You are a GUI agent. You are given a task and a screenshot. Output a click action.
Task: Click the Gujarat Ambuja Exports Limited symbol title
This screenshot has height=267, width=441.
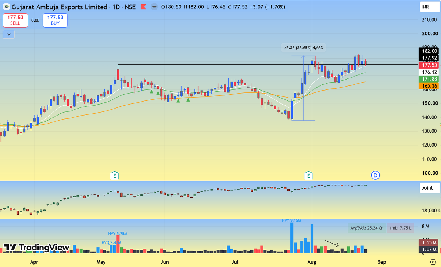click(x=60, y=7)
